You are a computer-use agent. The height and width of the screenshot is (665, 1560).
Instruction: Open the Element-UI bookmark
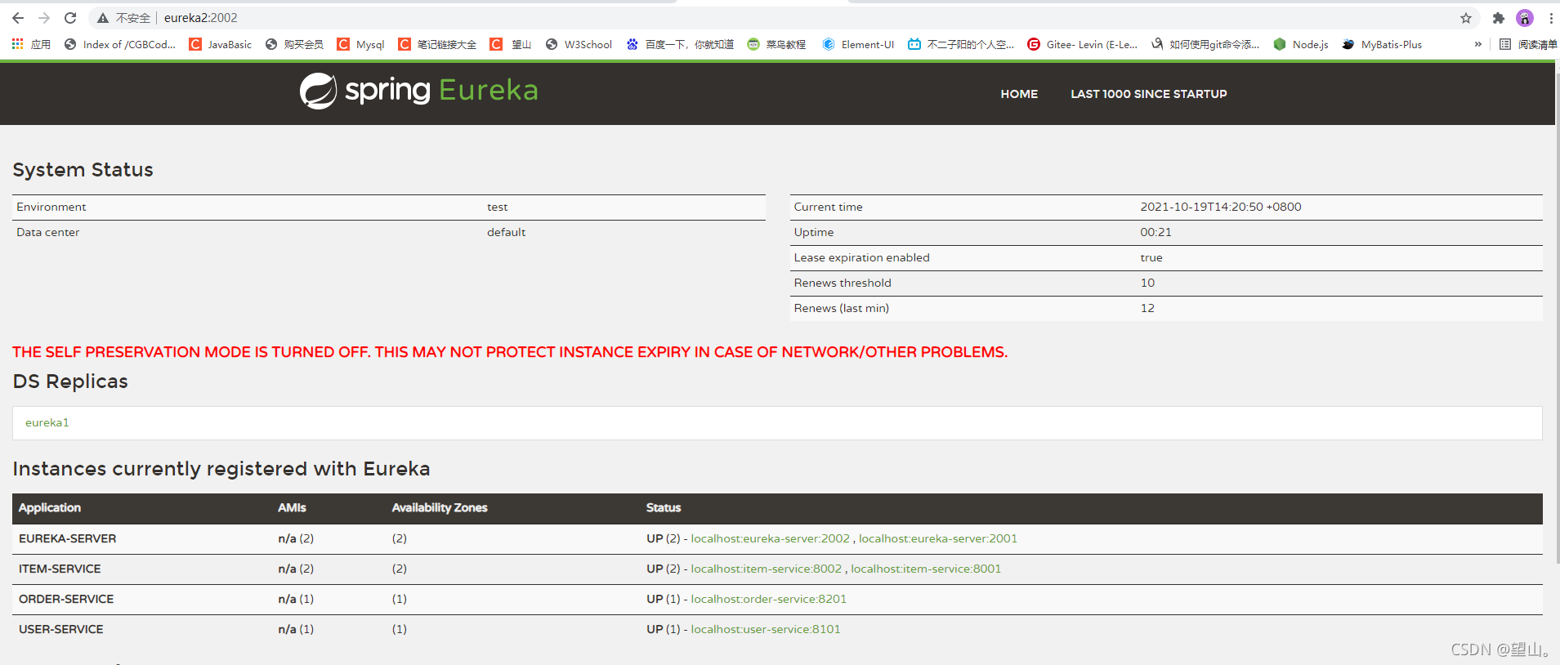coord(858,44)
